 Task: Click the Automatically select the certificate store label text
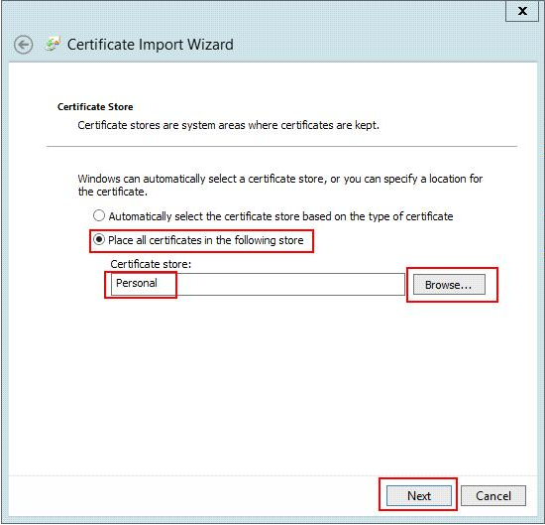tap(280, 216)
